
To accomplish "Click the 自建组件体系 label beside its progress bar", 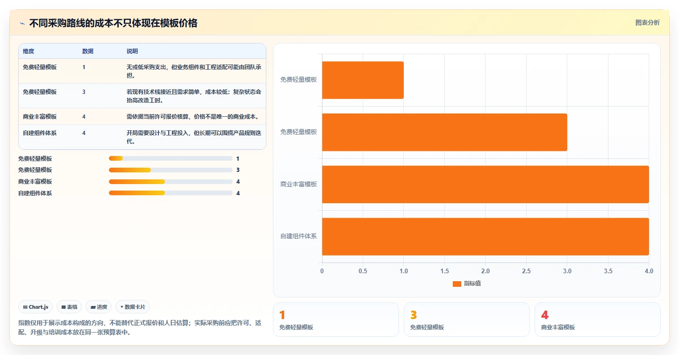I will 35,193.
